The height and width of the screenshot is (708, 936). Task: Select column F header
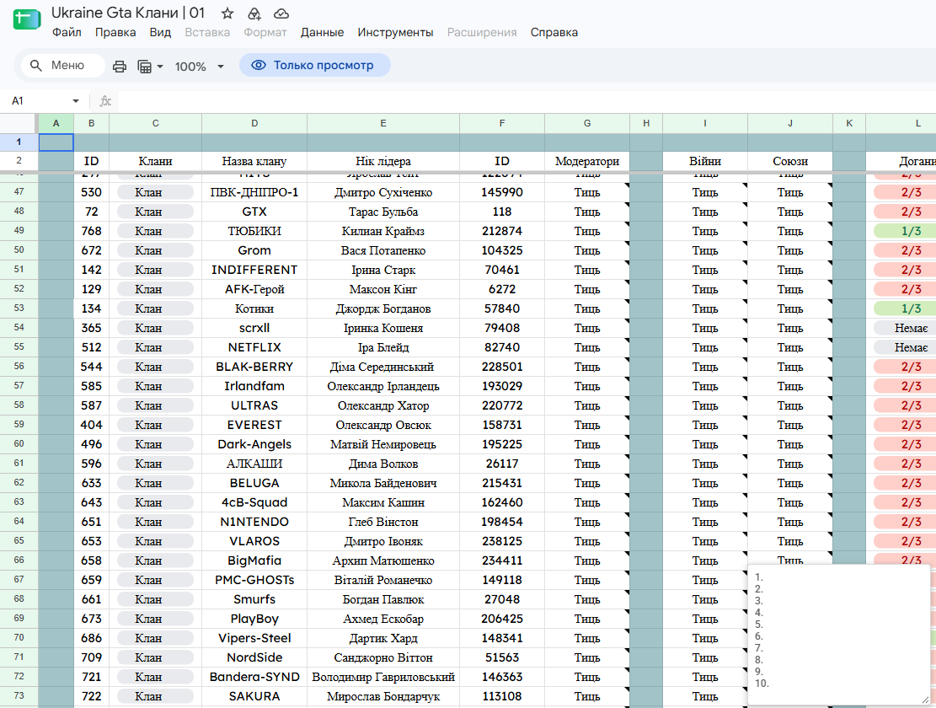[x=502, y=123]
